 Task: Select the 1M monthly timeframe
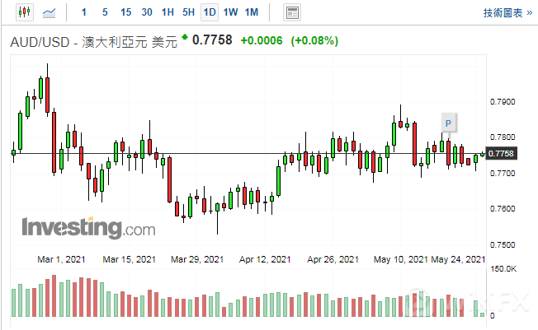click(x=252, y=12)
